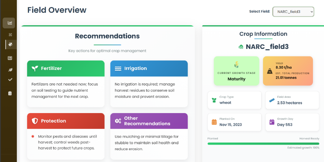Click the Current Growth Stage Maturity tile

(237, 71)
